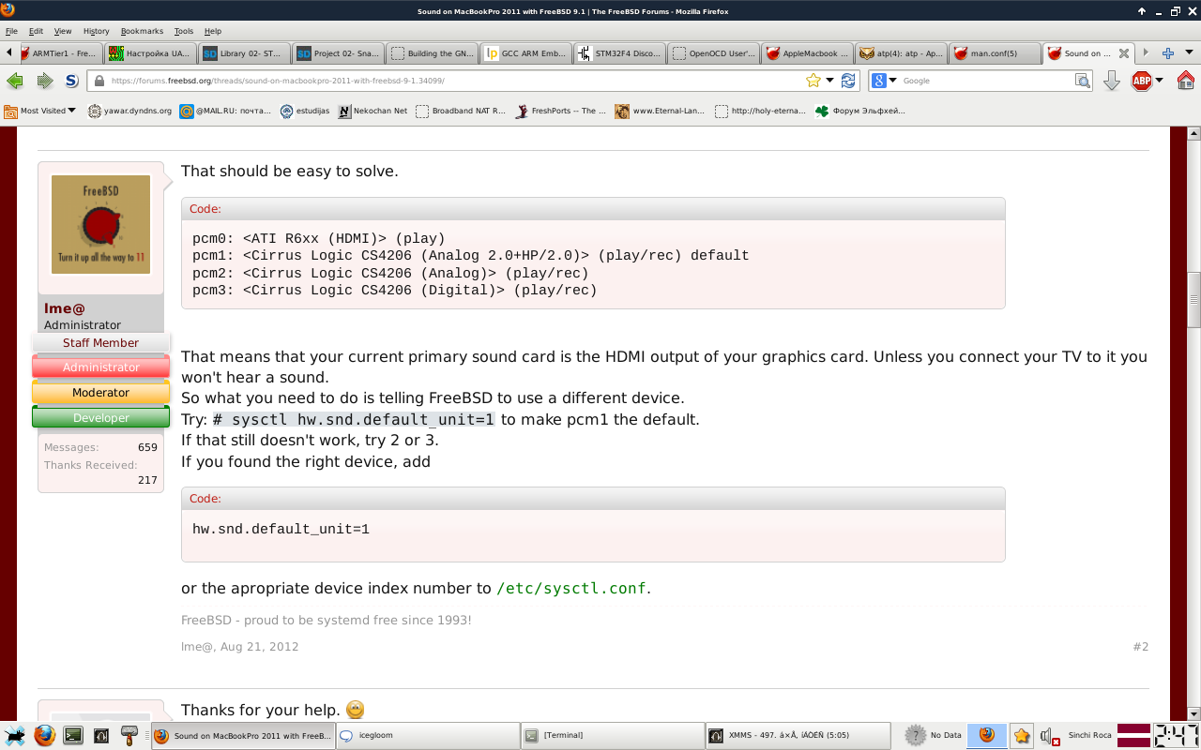Switch to the OpenOCD User'... tab

pyautogui.click(x=714, y=53)
